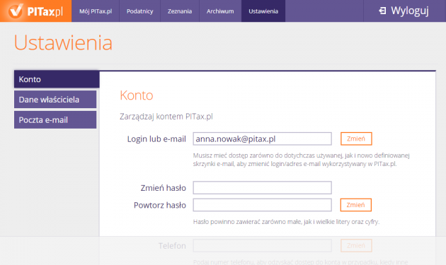Select the Konto sidebar tab

click(x=57, y=79)
